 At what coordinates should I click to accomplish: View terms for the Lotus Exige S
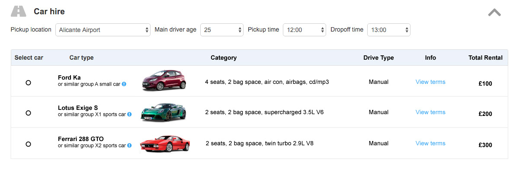tap(430, 112)
